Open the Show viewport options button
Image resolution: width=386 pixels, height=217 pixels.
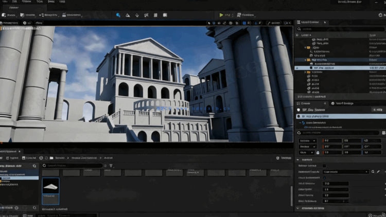pyautogui.click(x=39, y=23)
